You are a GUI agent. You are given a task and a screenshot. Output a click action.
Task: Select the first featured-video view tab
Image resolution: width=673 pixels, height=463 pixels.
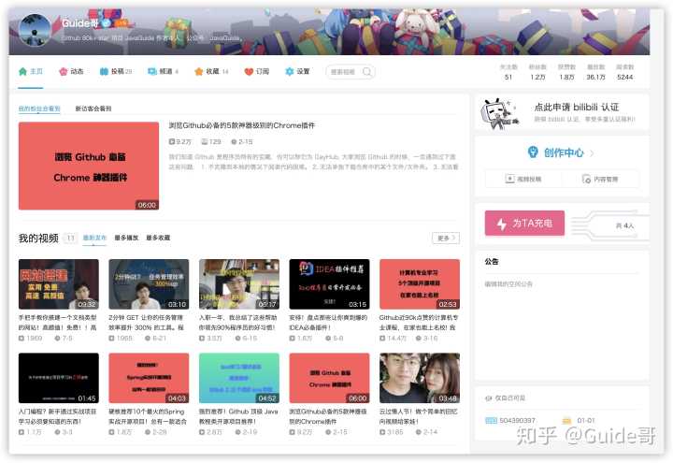pos(39,109)
